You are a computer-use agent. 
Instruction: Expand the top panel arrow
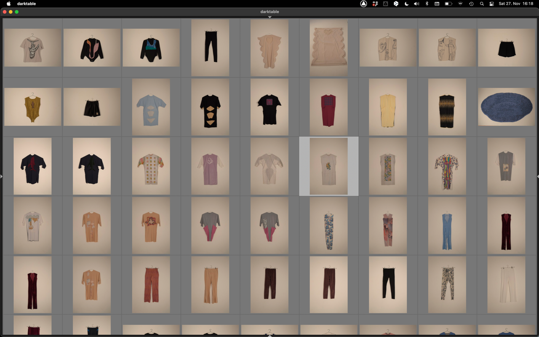[x=269, y=17]
